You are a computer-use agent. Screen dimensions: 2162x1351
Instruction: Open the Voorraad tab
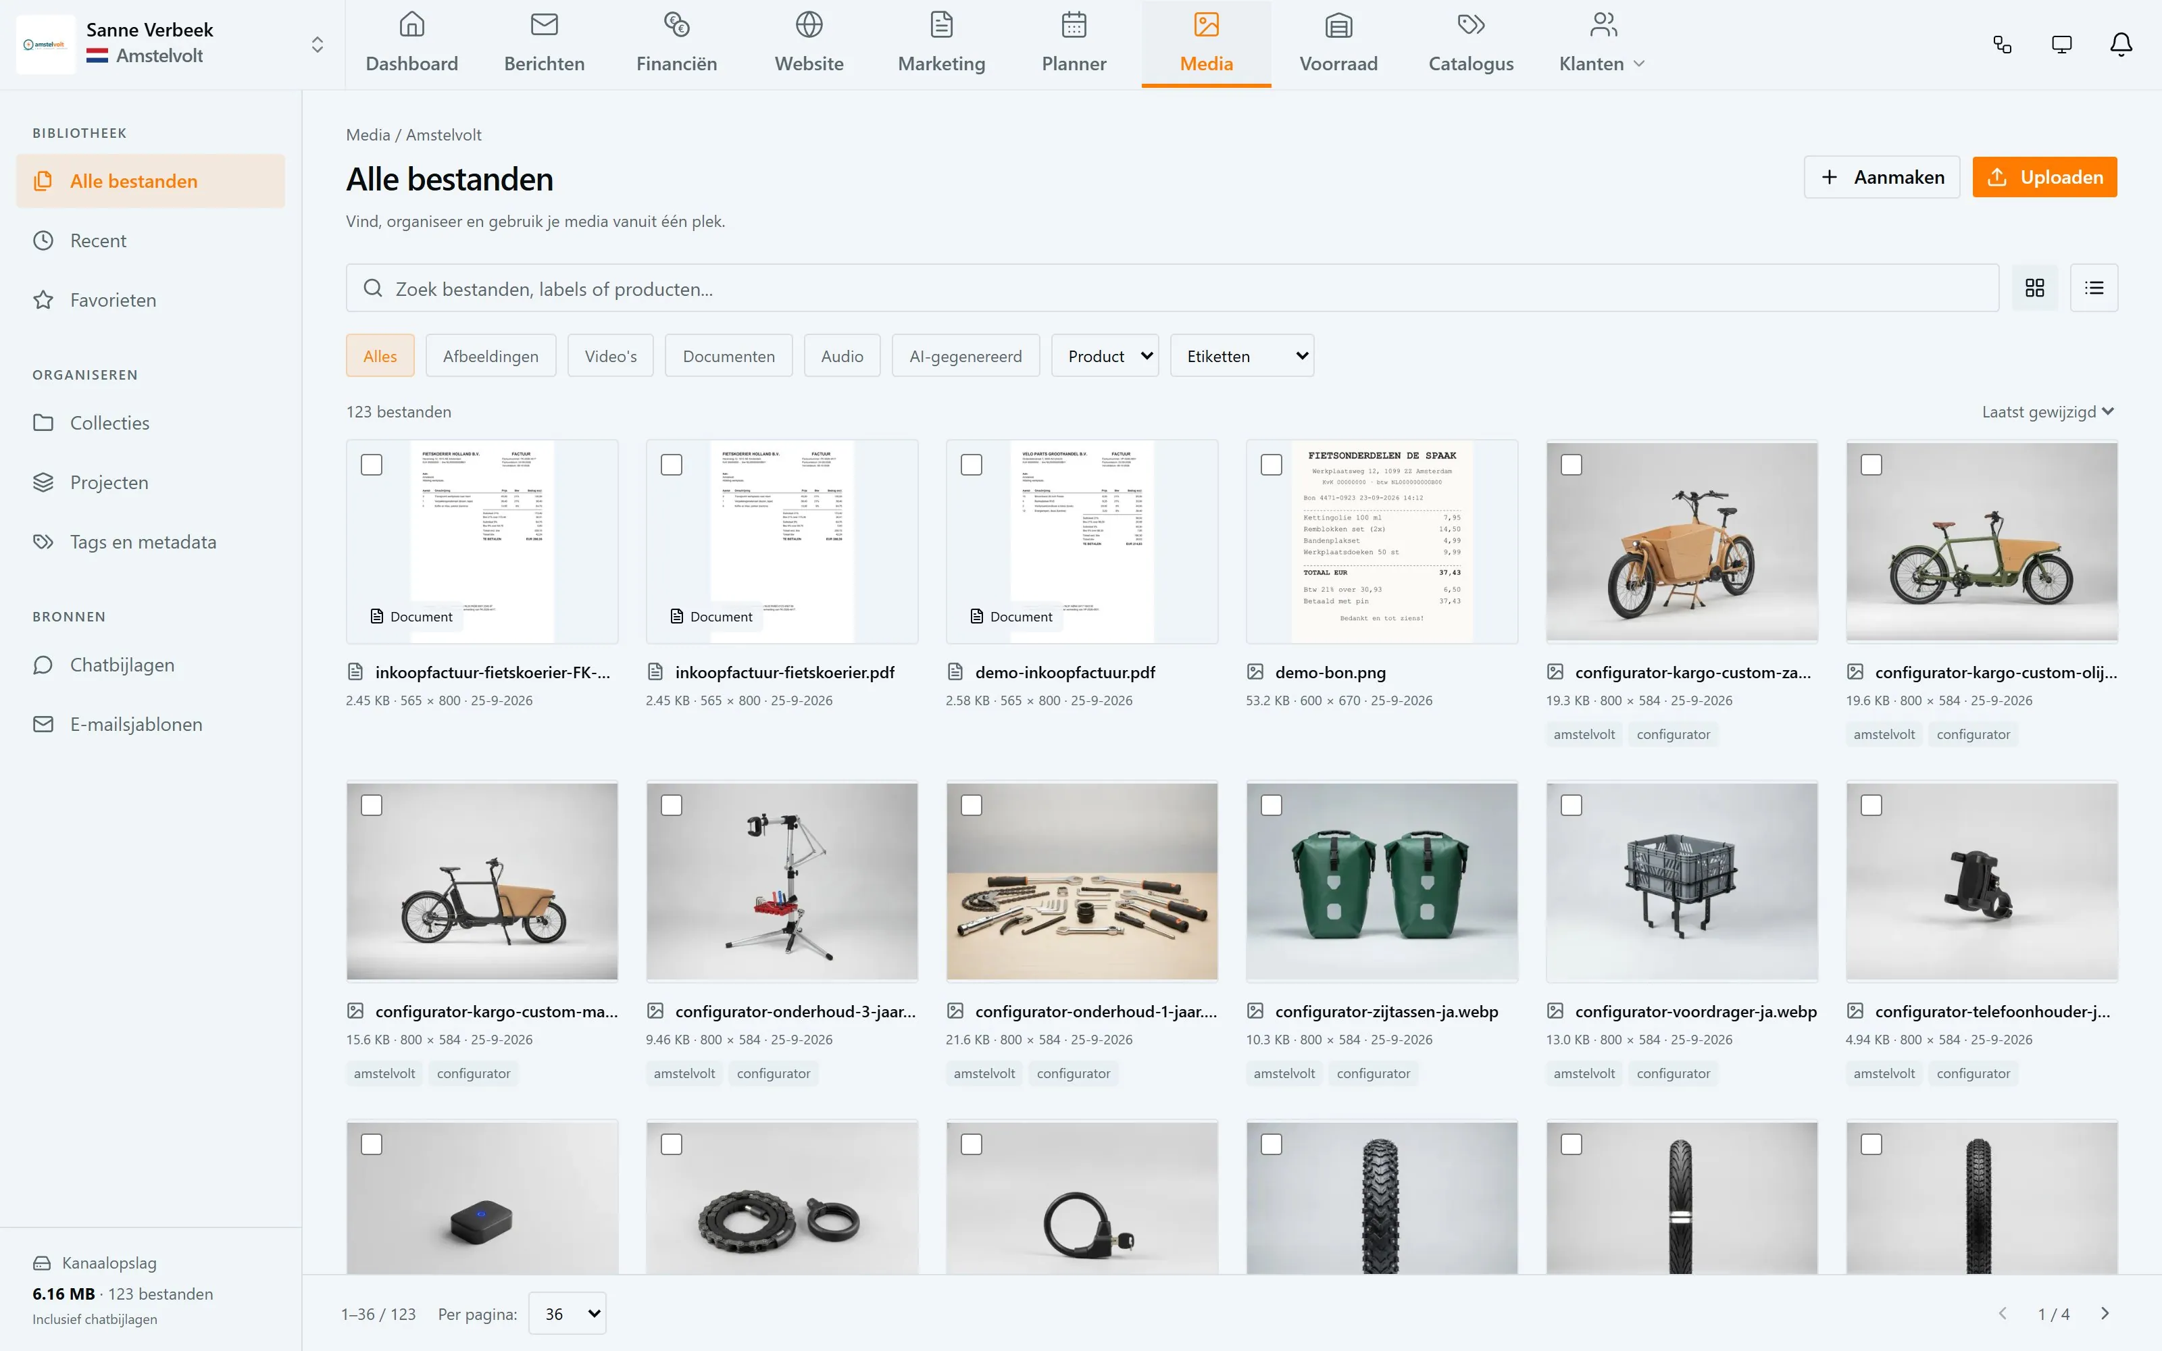[x=1338, y=44]
